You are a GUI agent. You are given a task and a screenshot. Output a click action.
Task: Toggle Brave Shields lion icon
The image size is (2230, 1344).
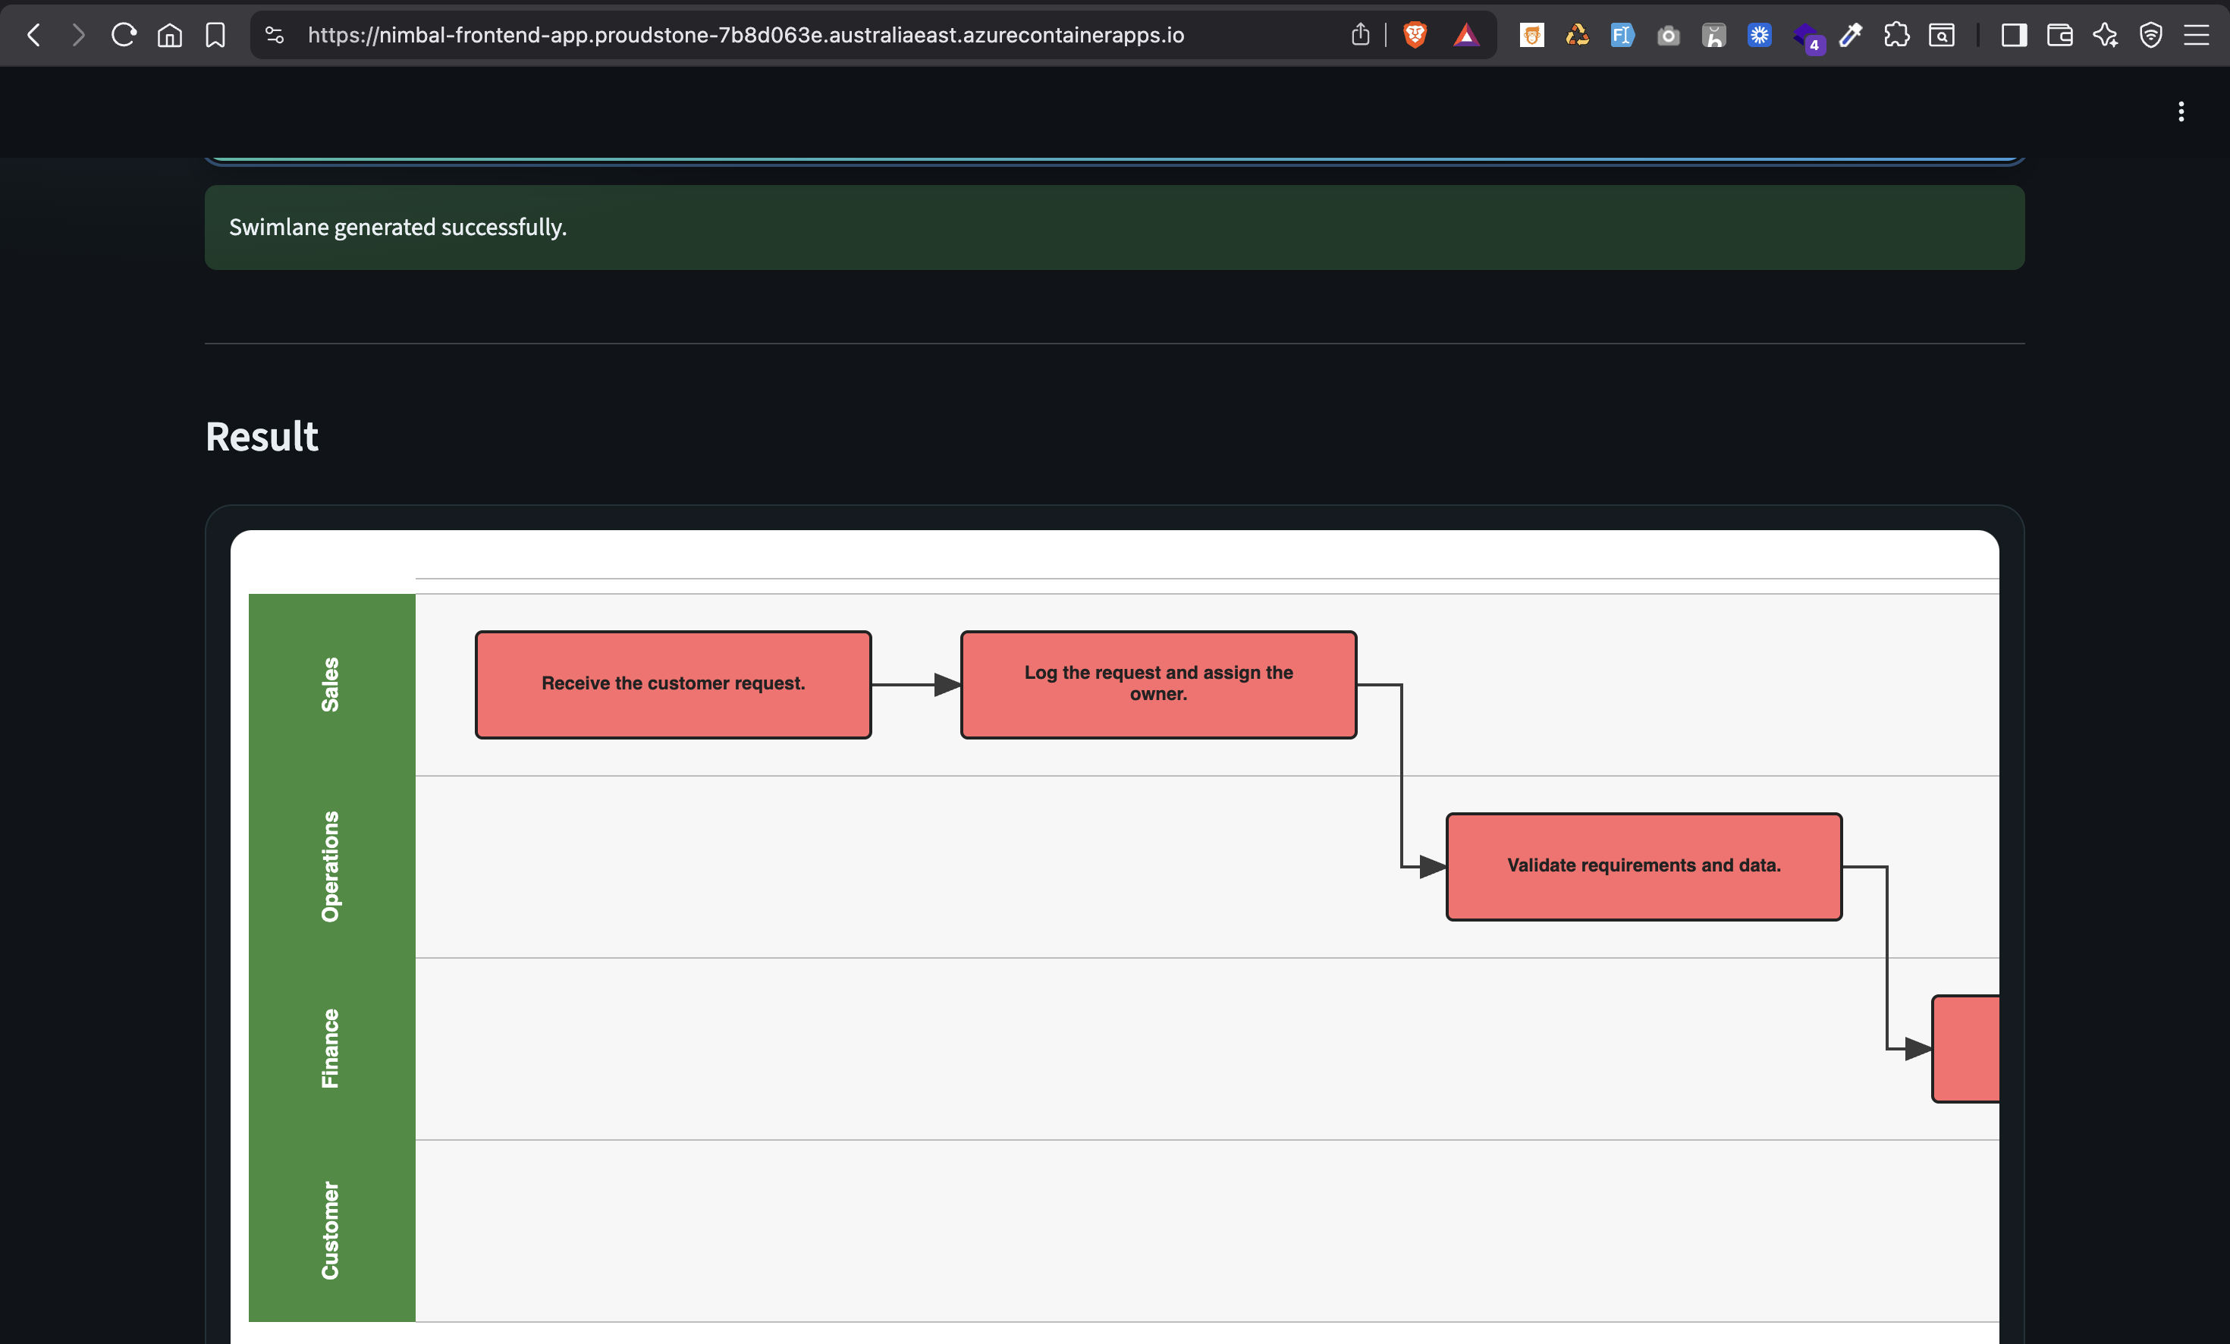pyautogui.click(x=1415, y=34)
